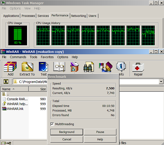
Task: Cancel the benchmark dialog
Action: 67,139
